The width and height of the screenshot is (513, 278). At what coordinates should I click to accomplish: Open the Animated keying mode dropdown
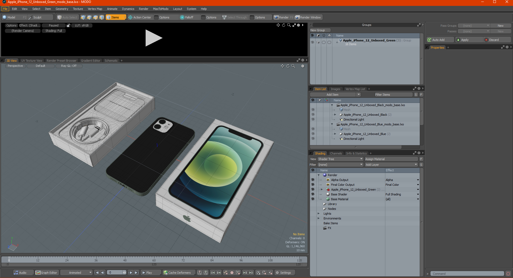(76, 273)
